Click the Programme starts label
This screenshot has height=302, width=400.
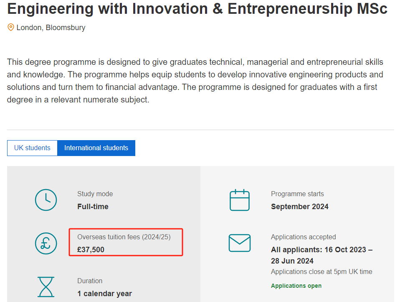pyautogui.click(x=297, y=194)
